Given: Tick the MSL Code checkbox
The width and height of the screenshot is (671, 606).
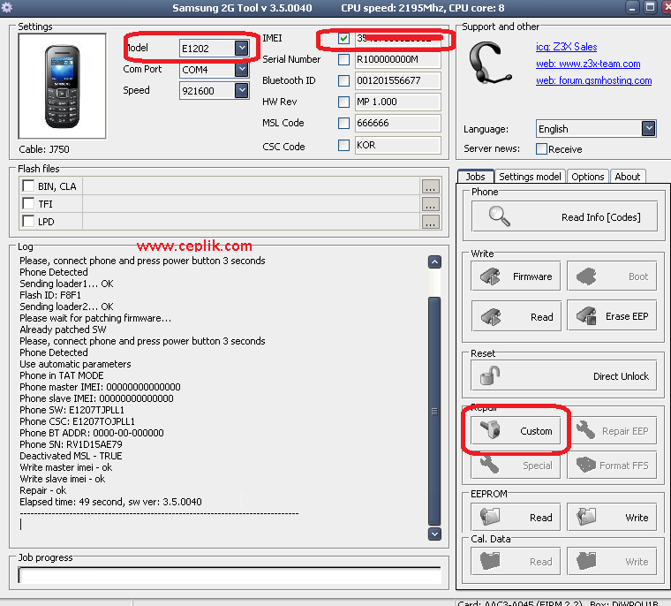Looking at the screenshot, I should point(343,124).
